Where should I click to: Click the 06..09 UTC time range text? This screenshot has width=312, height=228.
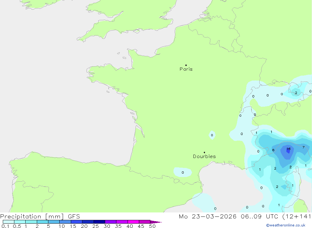tap(259, 216)
